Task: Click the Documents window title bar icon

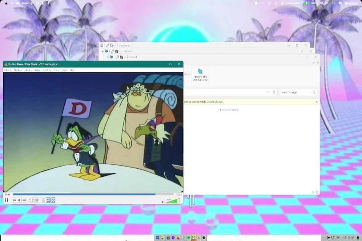Action: tap(102, 46)
